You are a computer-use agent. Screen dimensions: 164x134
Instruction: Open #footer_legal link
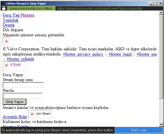pyautogui.click(x=120, y=54)
